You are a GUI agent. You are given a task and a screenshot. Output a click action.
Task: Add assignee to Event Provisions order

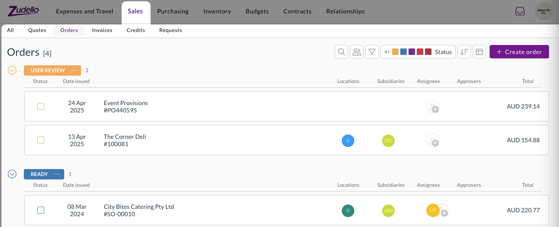pos(432,107)
